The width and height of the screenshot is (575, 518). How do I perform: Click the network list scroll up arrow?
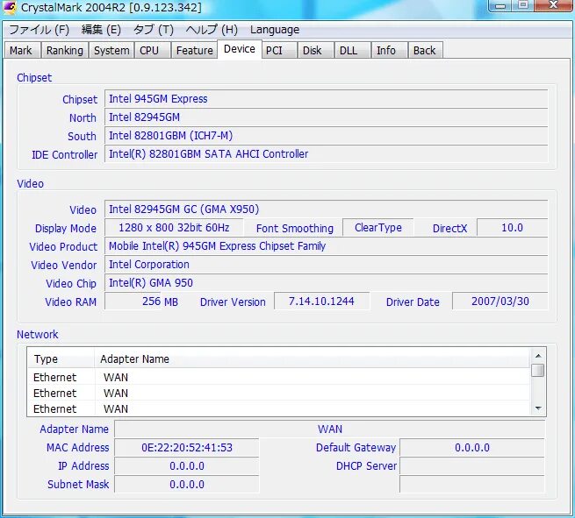538,356
